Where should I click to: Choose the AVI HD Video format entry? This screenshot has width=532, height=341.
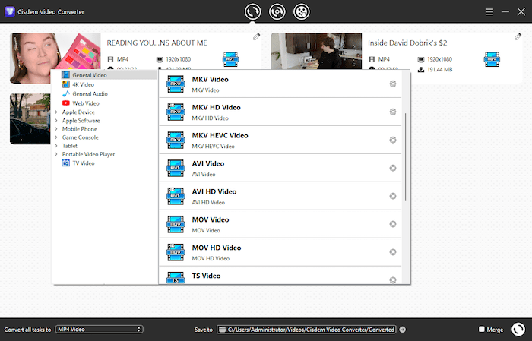pos(280,196)
